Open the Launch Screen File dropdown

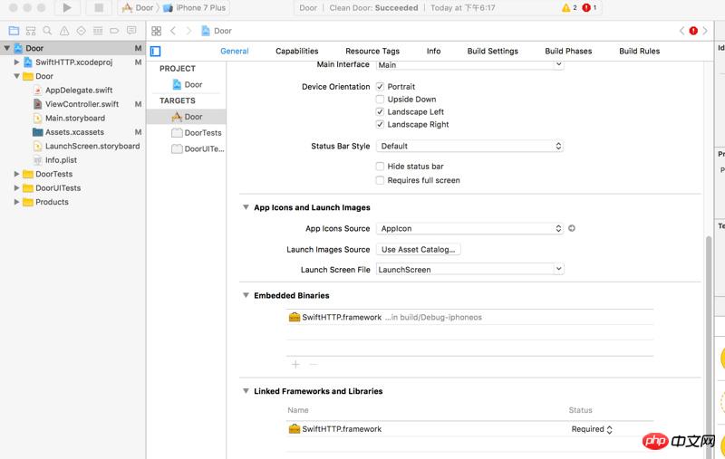470,270
